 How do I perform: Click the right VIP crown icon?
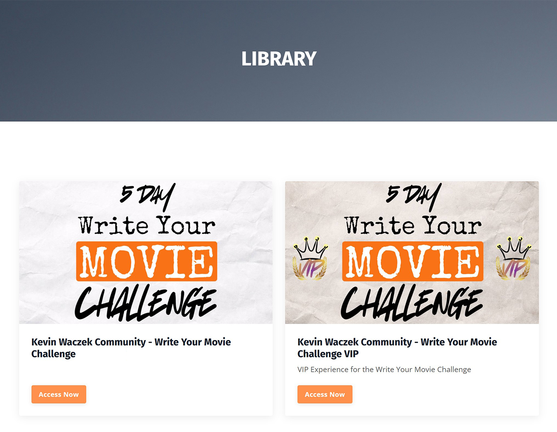513,258
